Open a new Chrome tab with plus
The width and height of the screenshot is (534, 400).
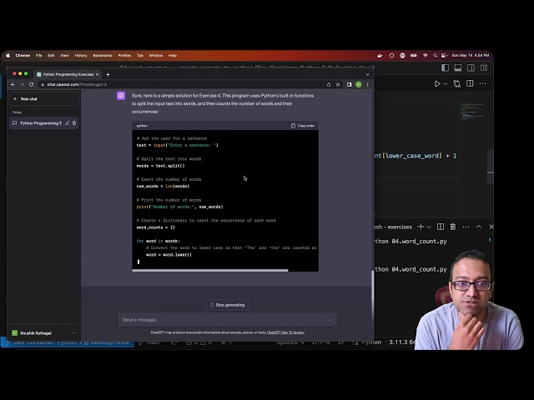point(108,74)
